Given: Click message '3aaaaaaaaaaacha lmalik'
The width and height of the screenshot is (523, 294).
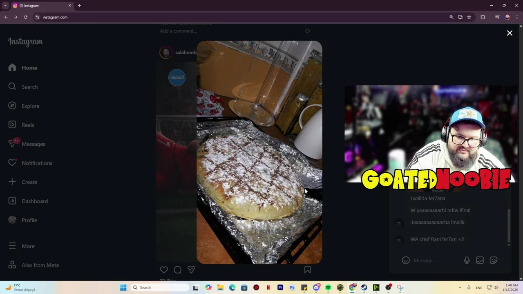Looking at the screenshot, I should tap(437, 222).
